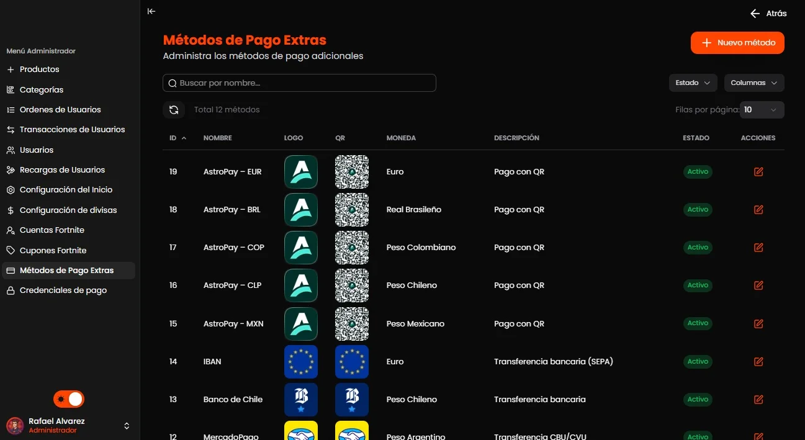The height and width of the screenshot is (440, 805).
Task: View the AstroPay – COP logo image
Action: 301,248
